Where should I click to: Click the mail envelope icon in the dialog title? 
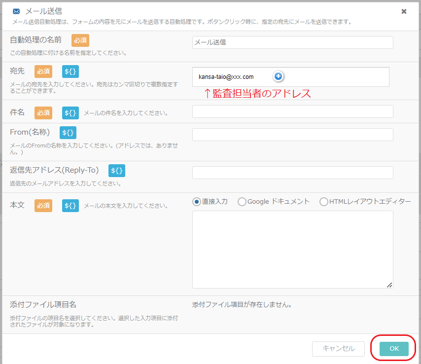click(x=16, y=11)
